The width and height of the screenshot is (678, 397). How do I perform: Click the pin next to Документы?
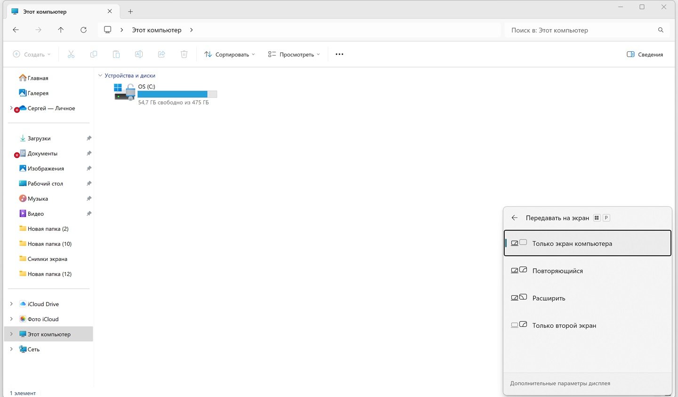pyautogui.click(x=89, y=154)
